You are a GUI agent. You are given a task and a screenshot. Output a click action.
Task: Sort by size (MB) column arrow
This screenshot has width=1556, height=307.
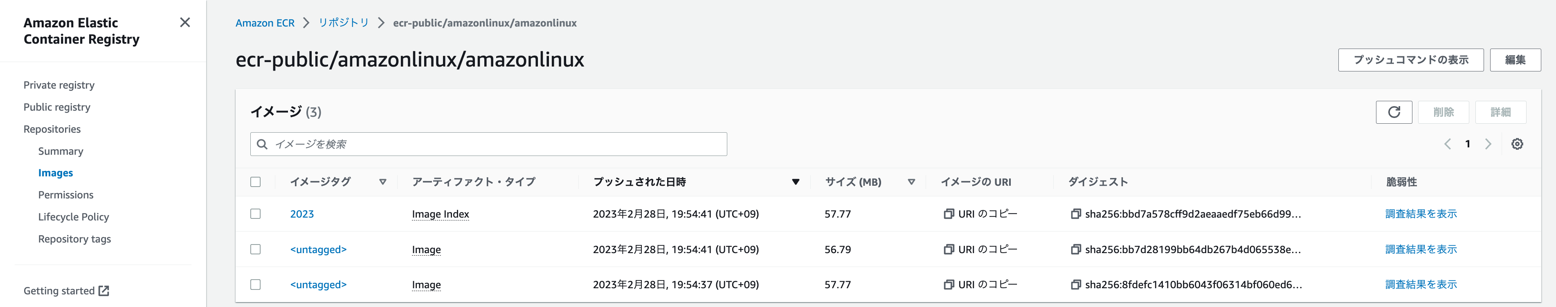911,182
